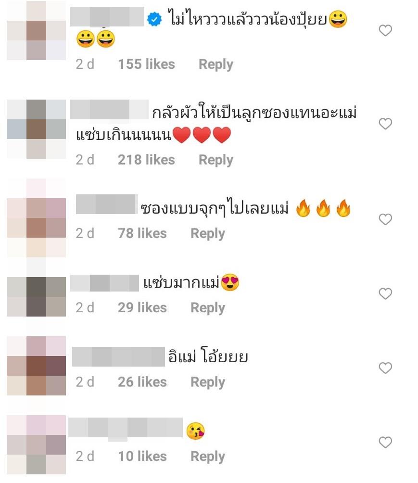The height and width of the screenshot is (483, 418).
Task: Reply to the 218 likes comment
Action: point(216,160)
